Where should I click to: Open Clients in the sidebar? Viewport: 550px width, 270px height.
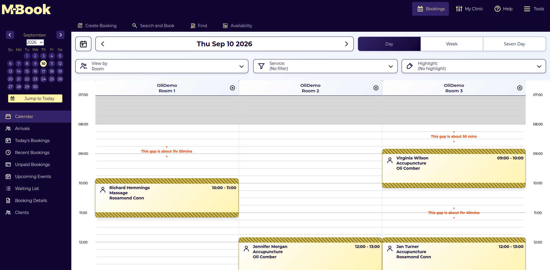36,213
